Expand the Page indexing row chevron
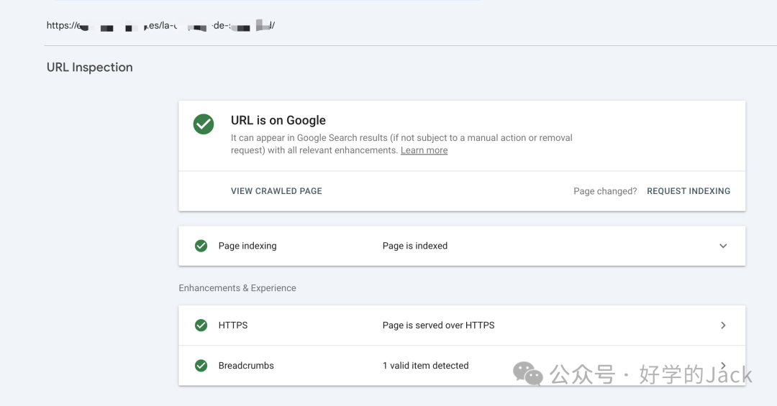This screenshot has width=777, height=406. tap(723, 246)
